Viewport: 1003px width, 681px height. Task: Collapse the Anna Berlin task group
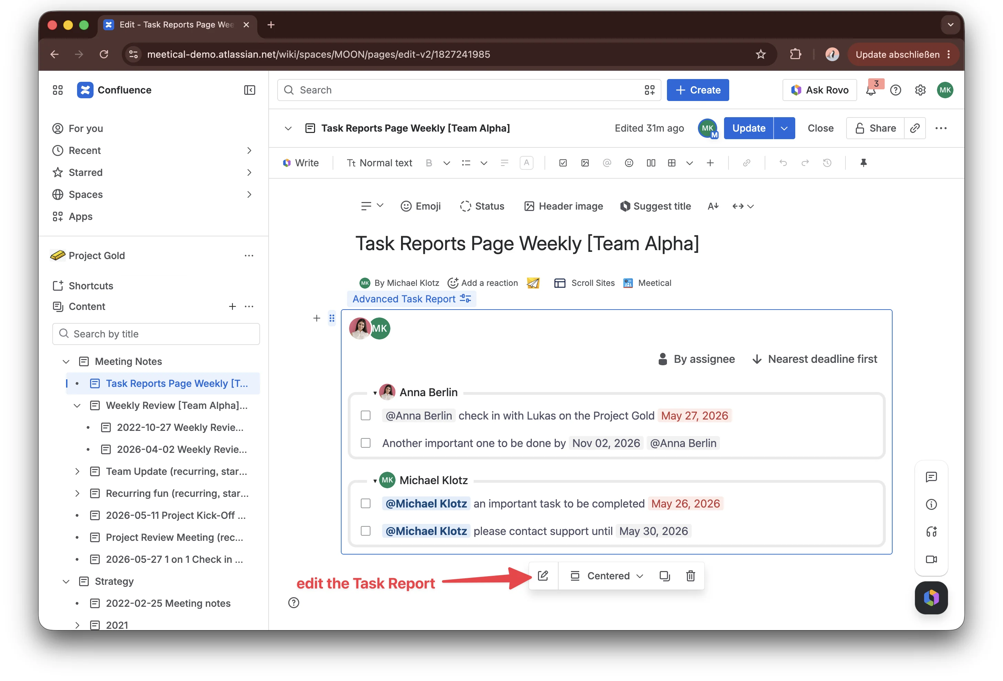point(375,393)
